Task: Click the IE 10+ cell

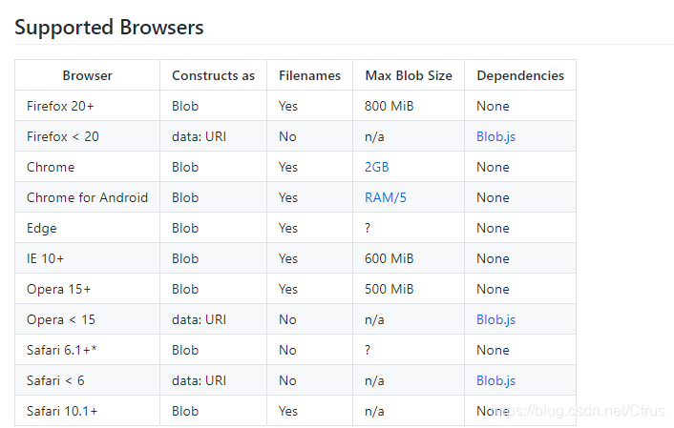Action: (x=87, y=258)
